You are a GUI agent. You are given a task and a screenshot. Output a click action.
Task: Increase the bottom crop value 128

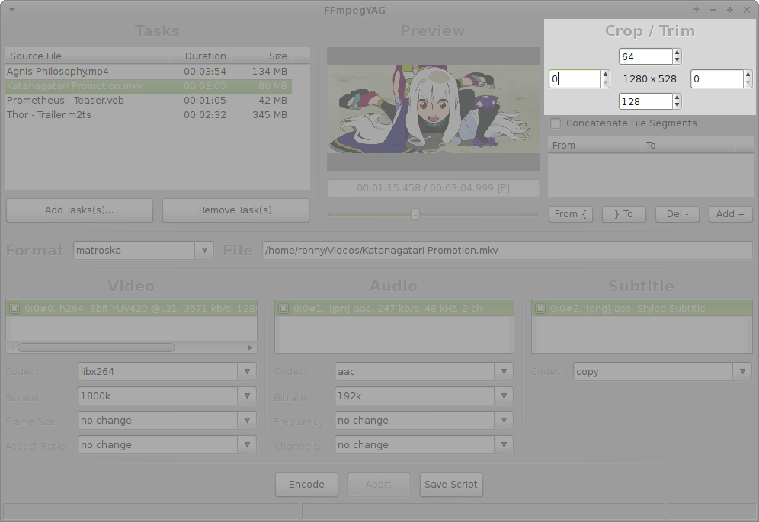coord(677,98)
